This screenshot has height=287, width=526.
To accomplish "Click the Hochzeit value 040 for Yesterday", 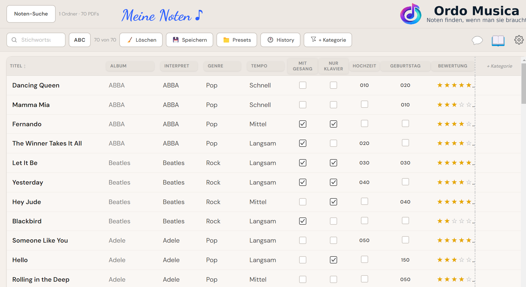I will click(x=364, y=182).
